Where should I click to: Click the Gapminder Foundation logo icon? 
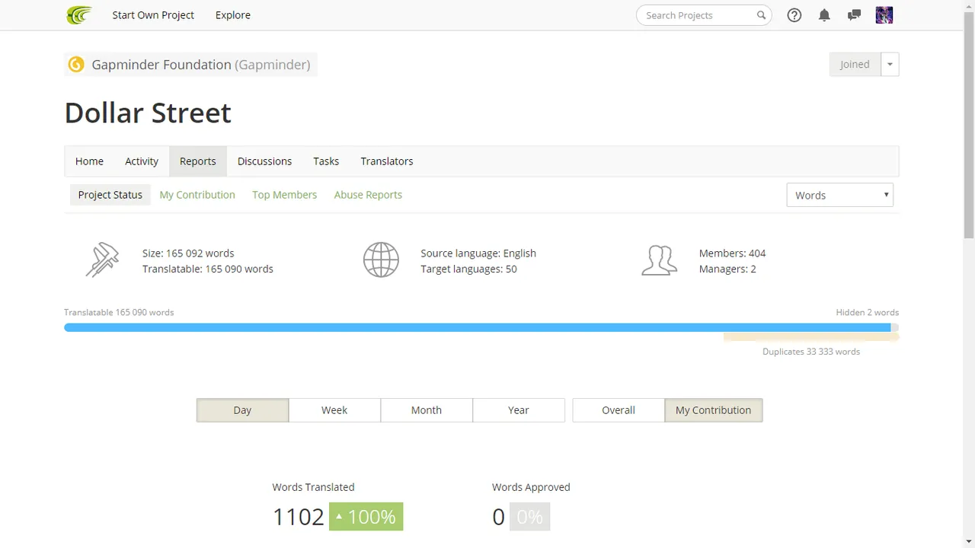76,65
